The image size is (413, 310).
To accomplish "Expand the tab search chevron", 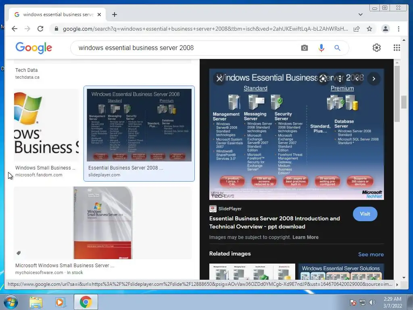I will (361, 15).
